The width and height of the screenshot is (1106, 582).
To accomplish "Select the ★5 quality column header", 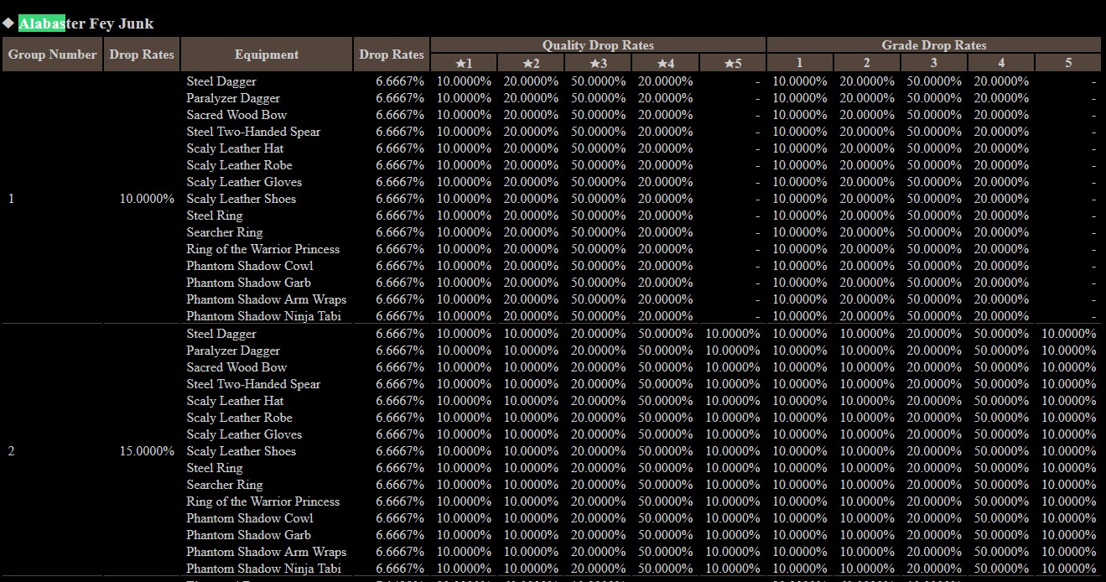I will click(x=732, y=63).
